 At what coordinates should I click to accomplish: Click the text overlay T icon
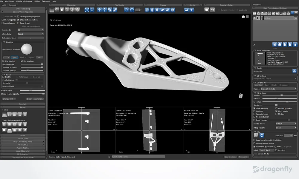point(192,10)
